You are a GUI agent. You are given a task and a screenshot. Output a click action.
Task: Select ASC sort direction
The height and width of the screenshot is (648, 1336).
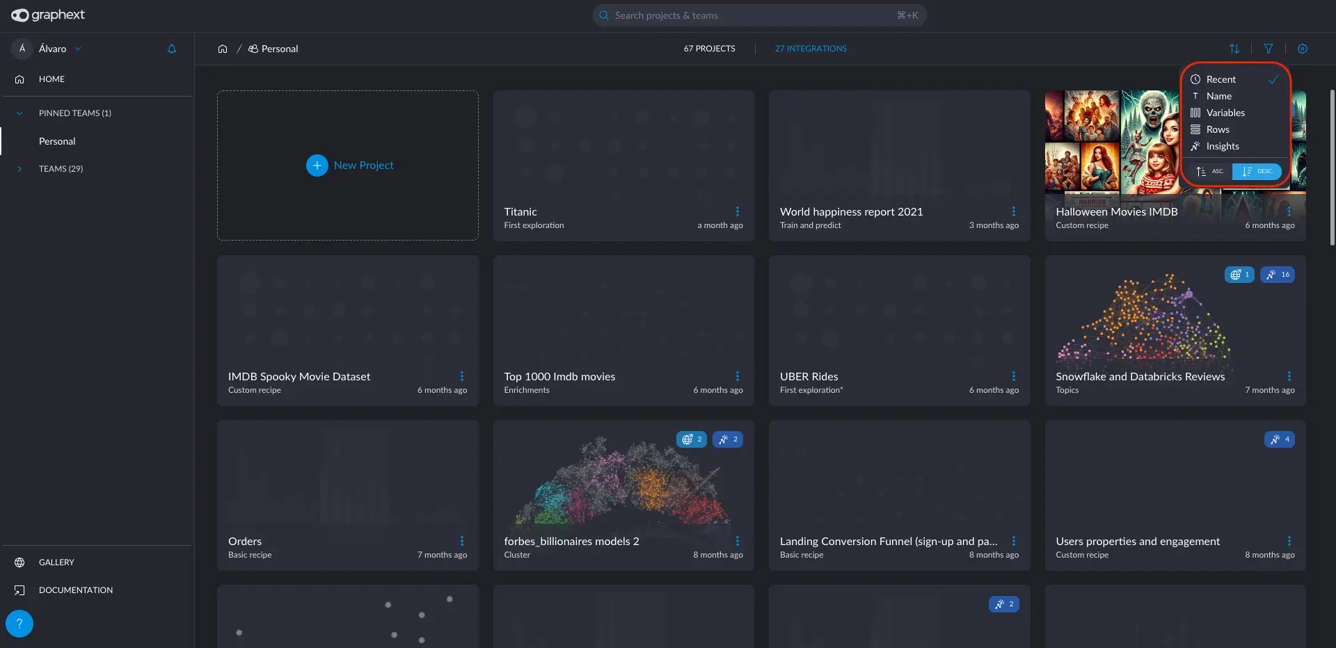1211,171
